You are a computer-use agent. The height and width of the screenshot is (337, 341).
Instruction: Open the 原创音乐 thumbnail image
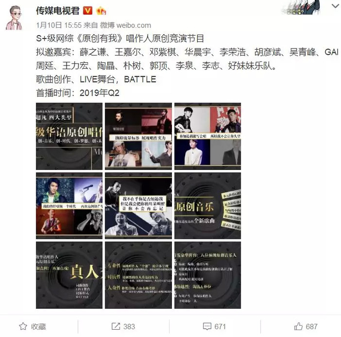[208, 206]
